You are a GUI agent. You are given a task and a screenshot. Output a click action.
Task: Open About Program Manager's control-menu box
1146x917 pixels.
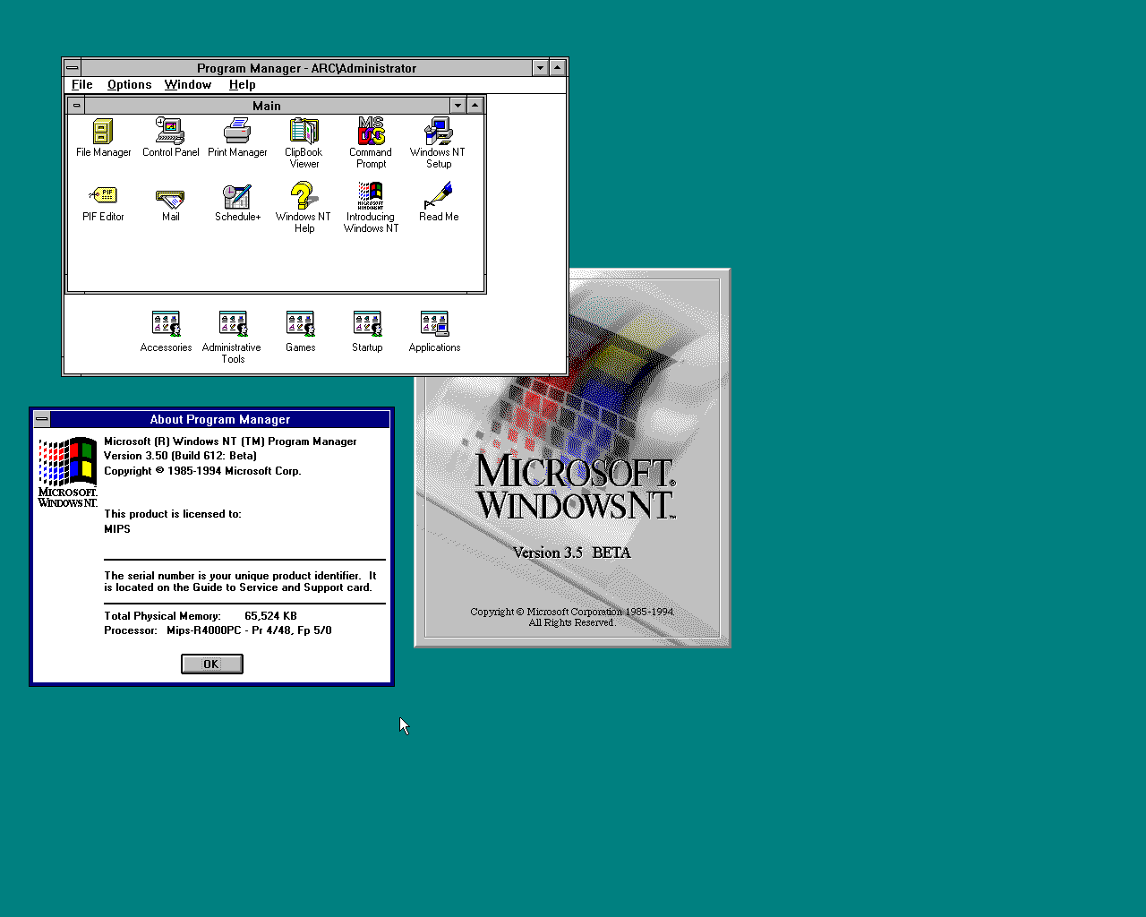coord(42,419)
